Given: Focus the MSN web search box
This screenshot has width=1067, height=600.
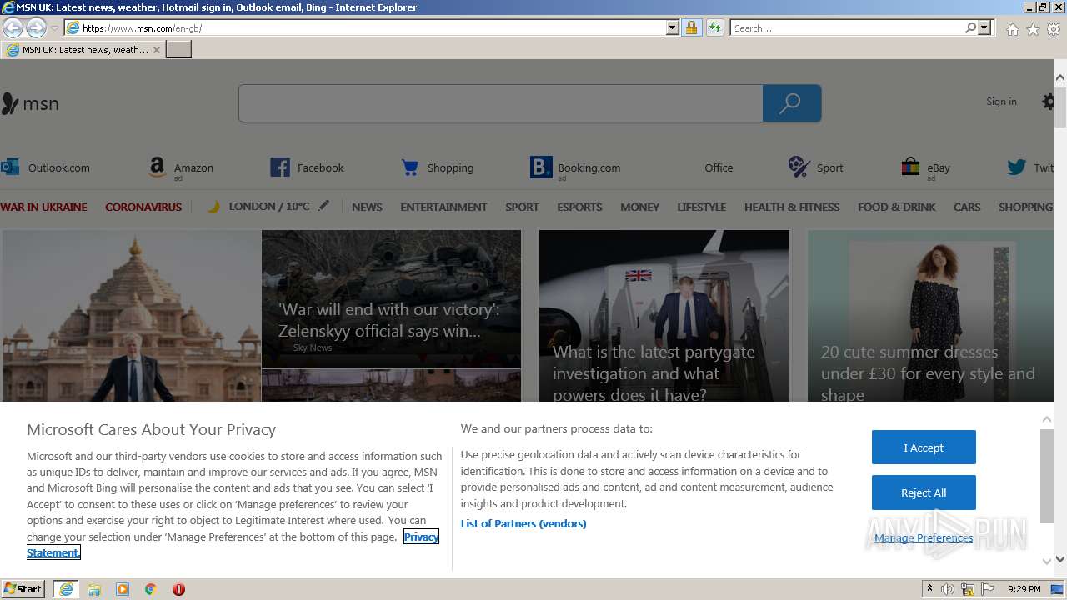Looking at the screenshot, I should tap(500, 103).
